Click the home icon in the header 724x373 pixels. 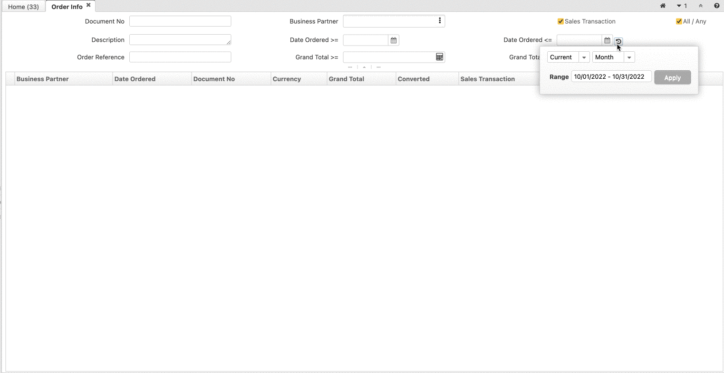point(663,6)
